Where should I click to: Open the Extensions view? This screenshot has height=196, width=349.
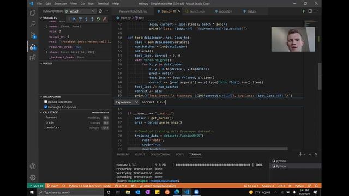[33, 58]
